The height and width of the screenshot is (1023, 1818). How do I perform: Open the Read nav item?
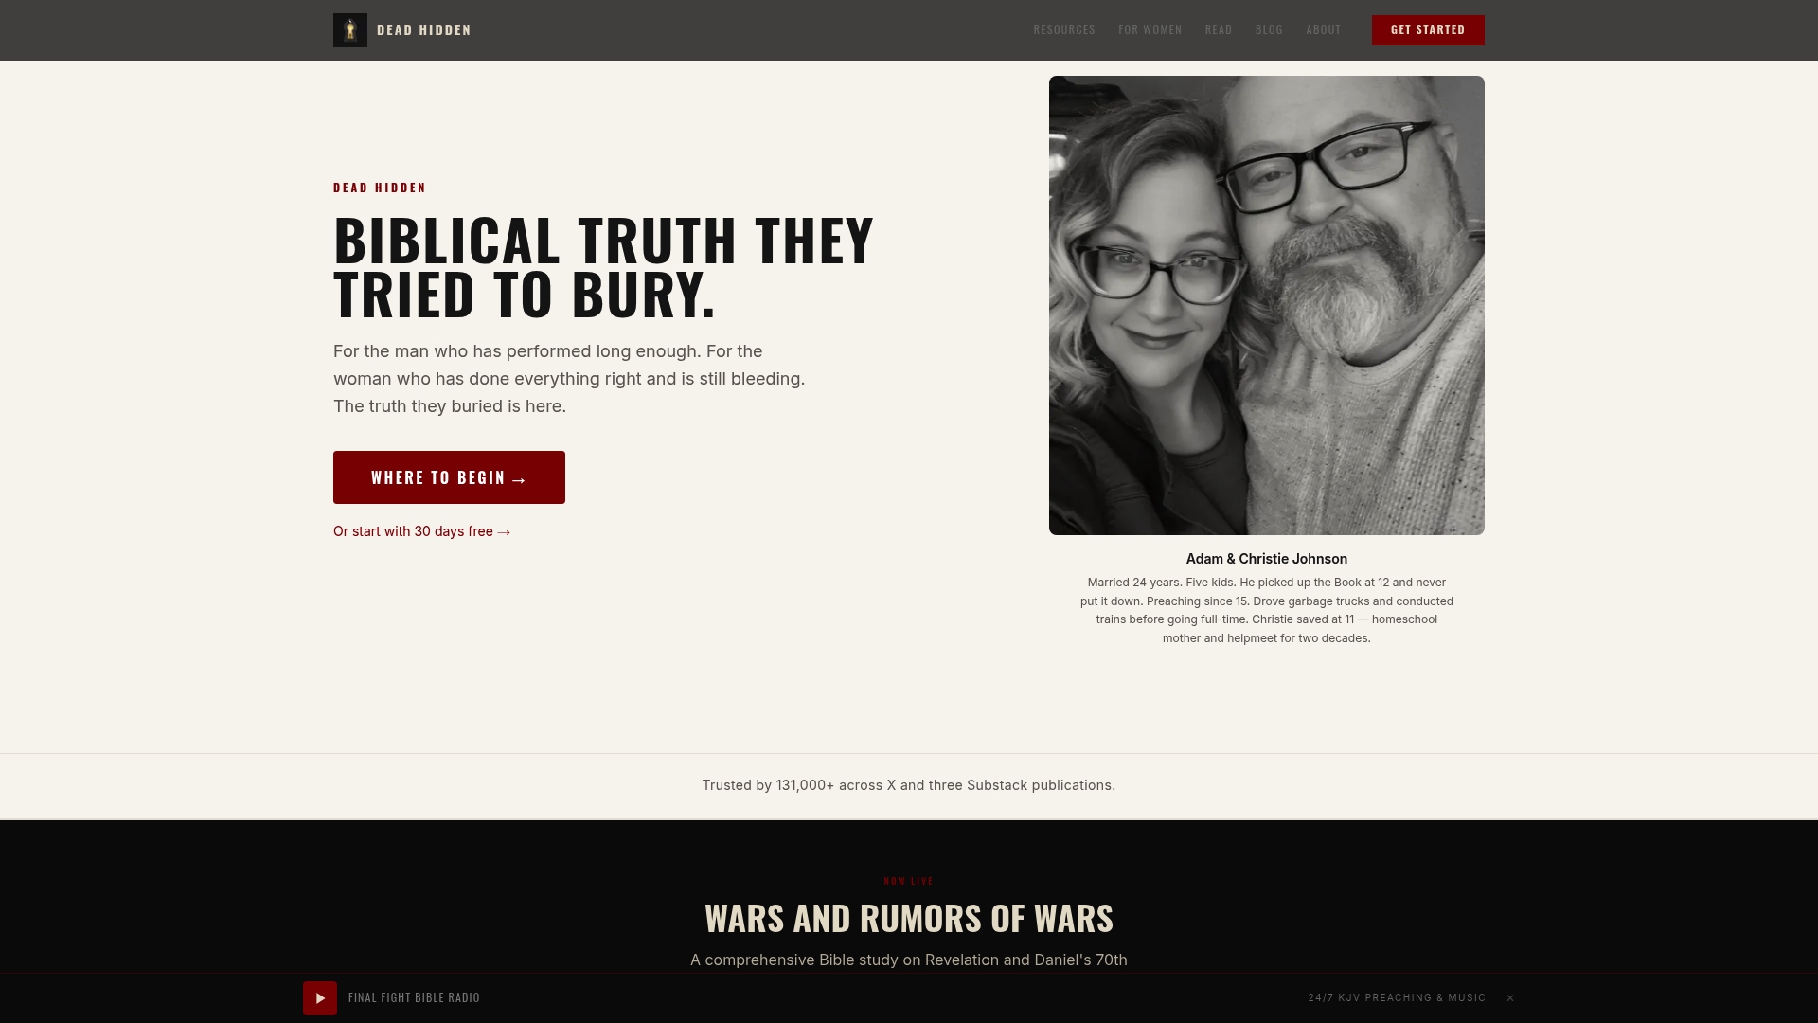1219,30
